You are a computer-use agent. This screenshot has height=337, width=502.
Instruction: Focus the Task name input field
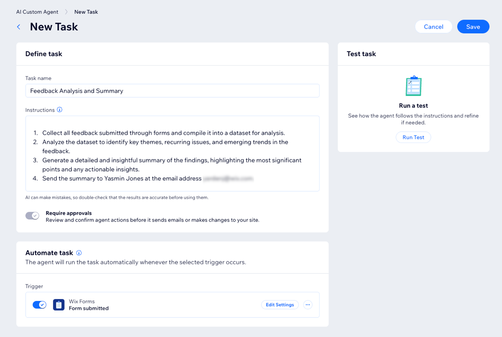[x=172, y=91]
